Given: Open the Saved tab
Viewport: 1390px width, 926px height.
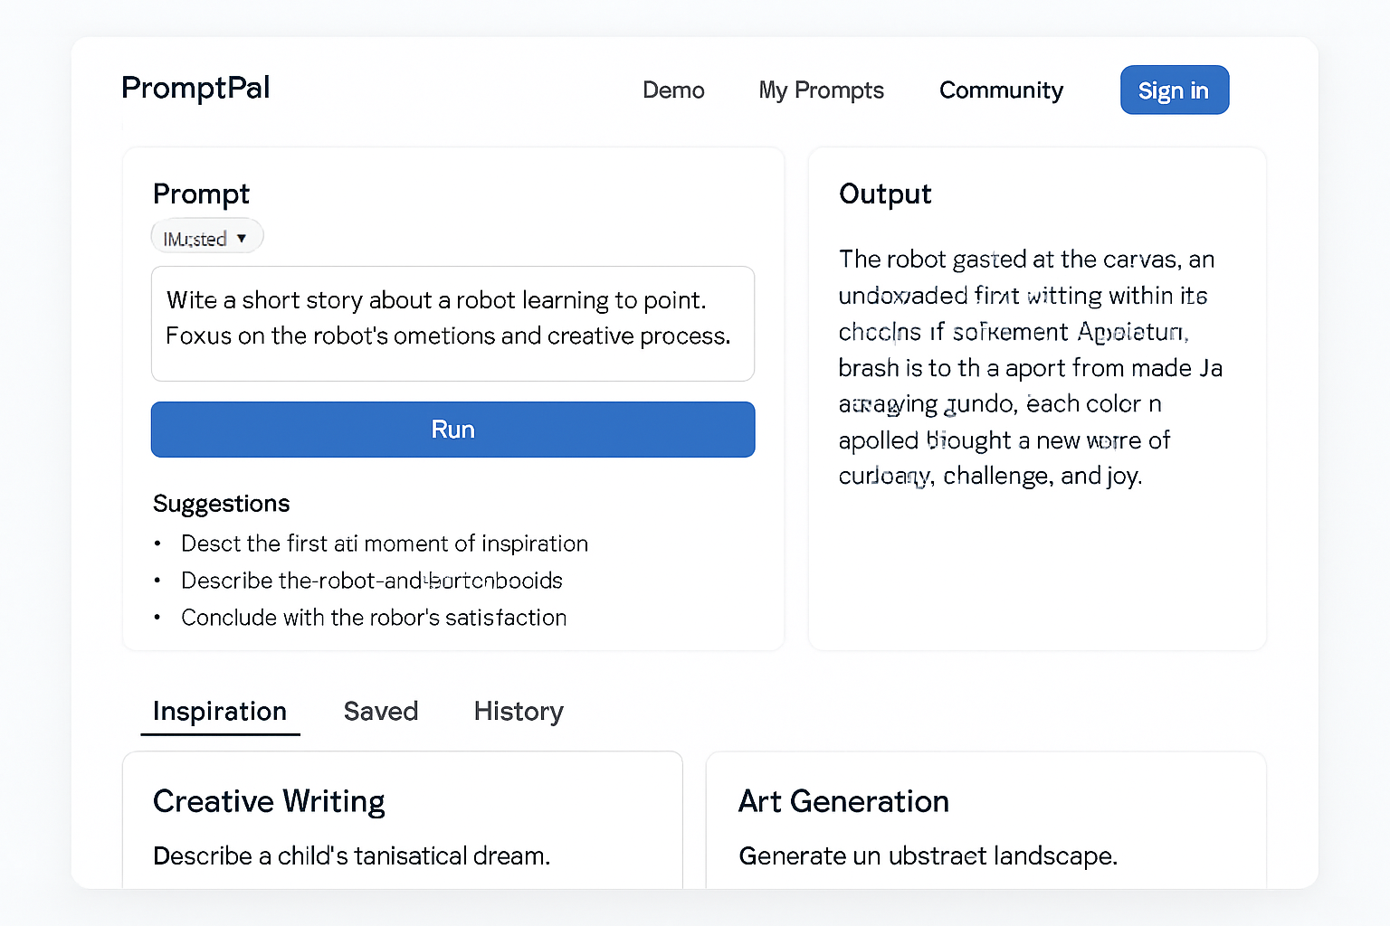Looking at the screenshot, I should [x=381, y=712].
